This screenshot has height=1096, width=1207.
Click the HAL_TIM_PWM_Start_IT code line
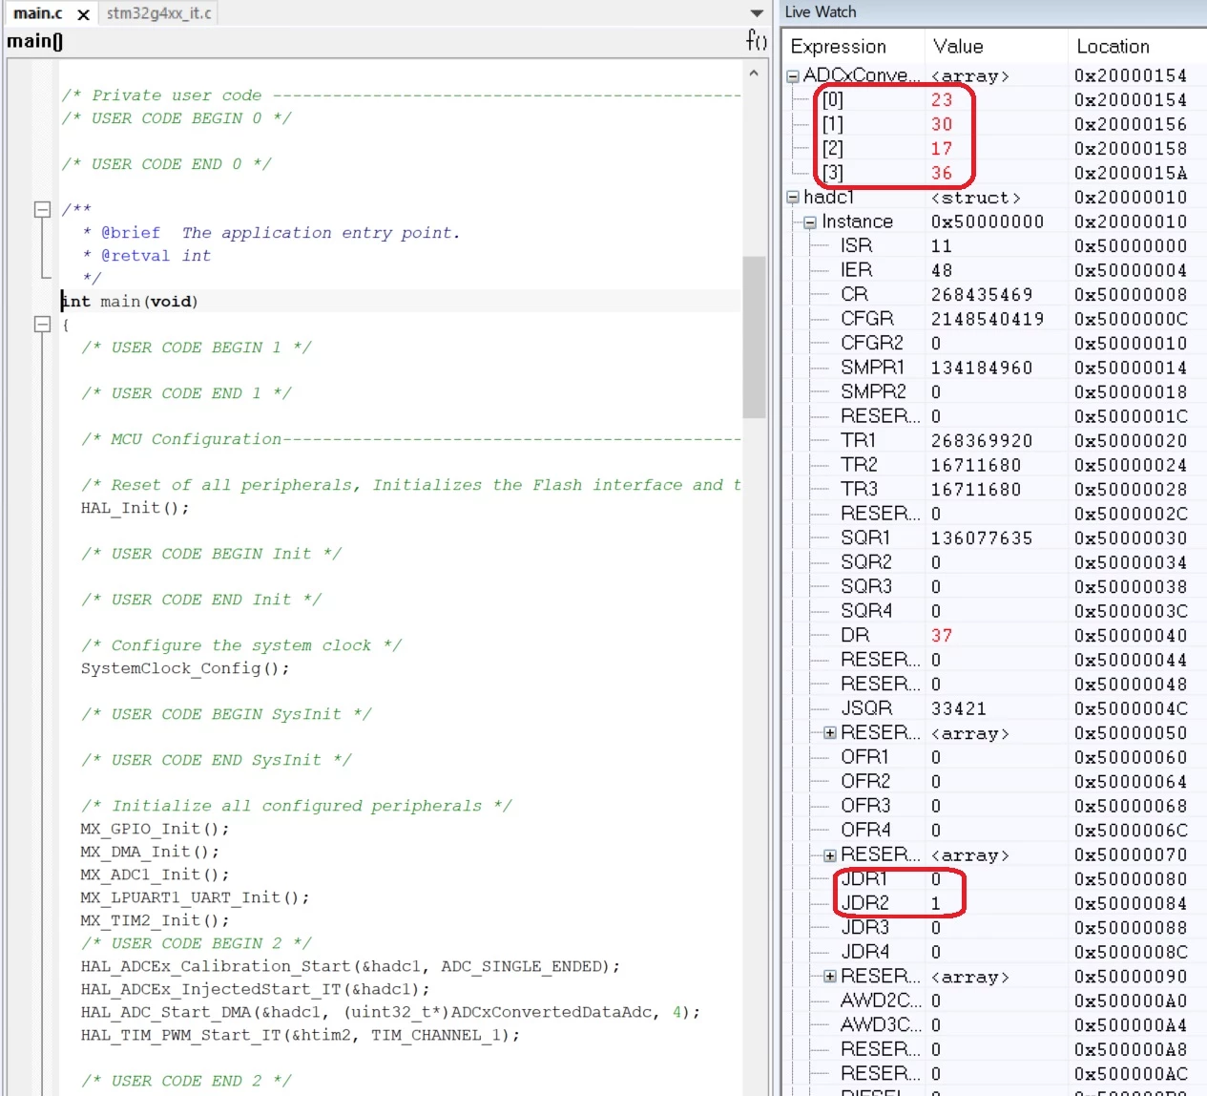(301, 1035)
